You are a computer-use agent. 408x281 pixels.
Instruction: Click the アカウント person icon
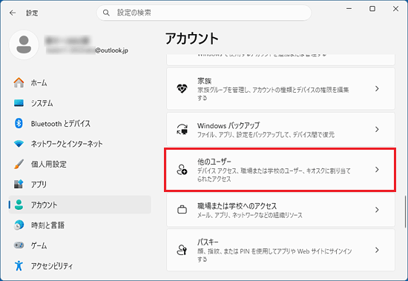(x=19, y=205)
